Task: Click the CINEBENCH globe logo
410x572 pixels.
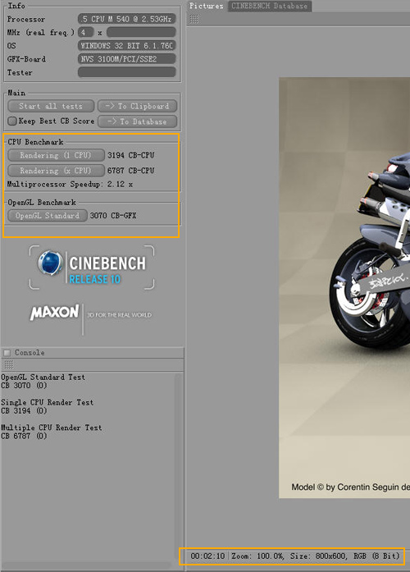Action: click(50, 263)
